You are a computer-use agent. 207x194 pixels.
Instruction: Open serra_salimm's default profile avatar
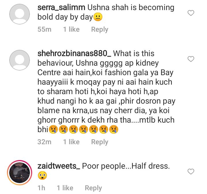pos(20,14)
